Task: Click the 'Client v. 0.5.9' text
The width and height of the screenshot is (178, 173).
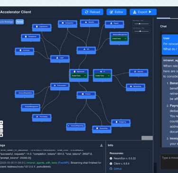Action: [122, 164]
